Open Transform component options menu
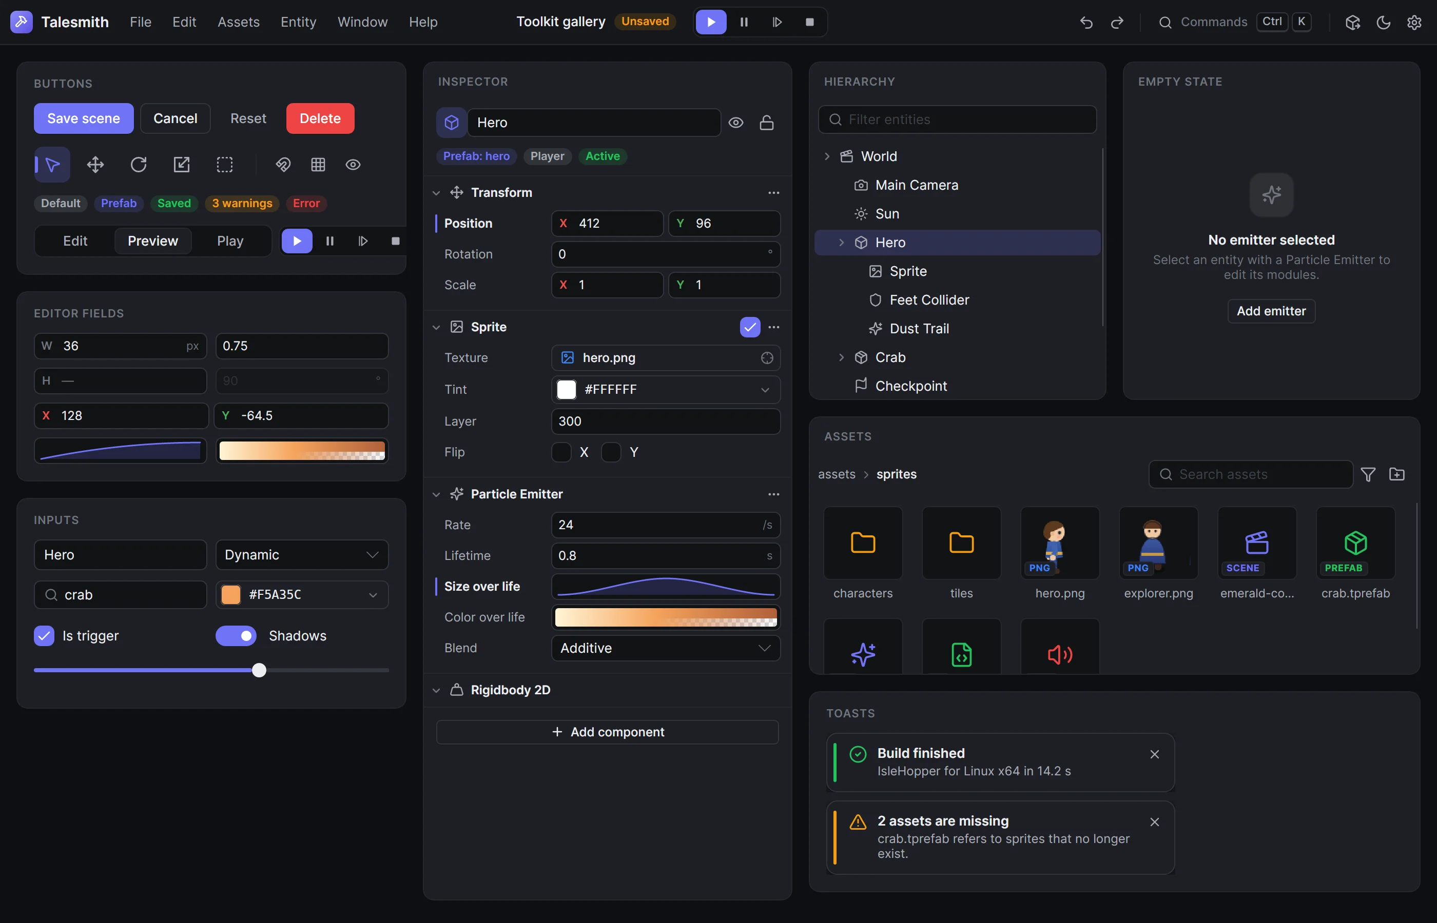1437x923 pixels. (x=774, y=193)
